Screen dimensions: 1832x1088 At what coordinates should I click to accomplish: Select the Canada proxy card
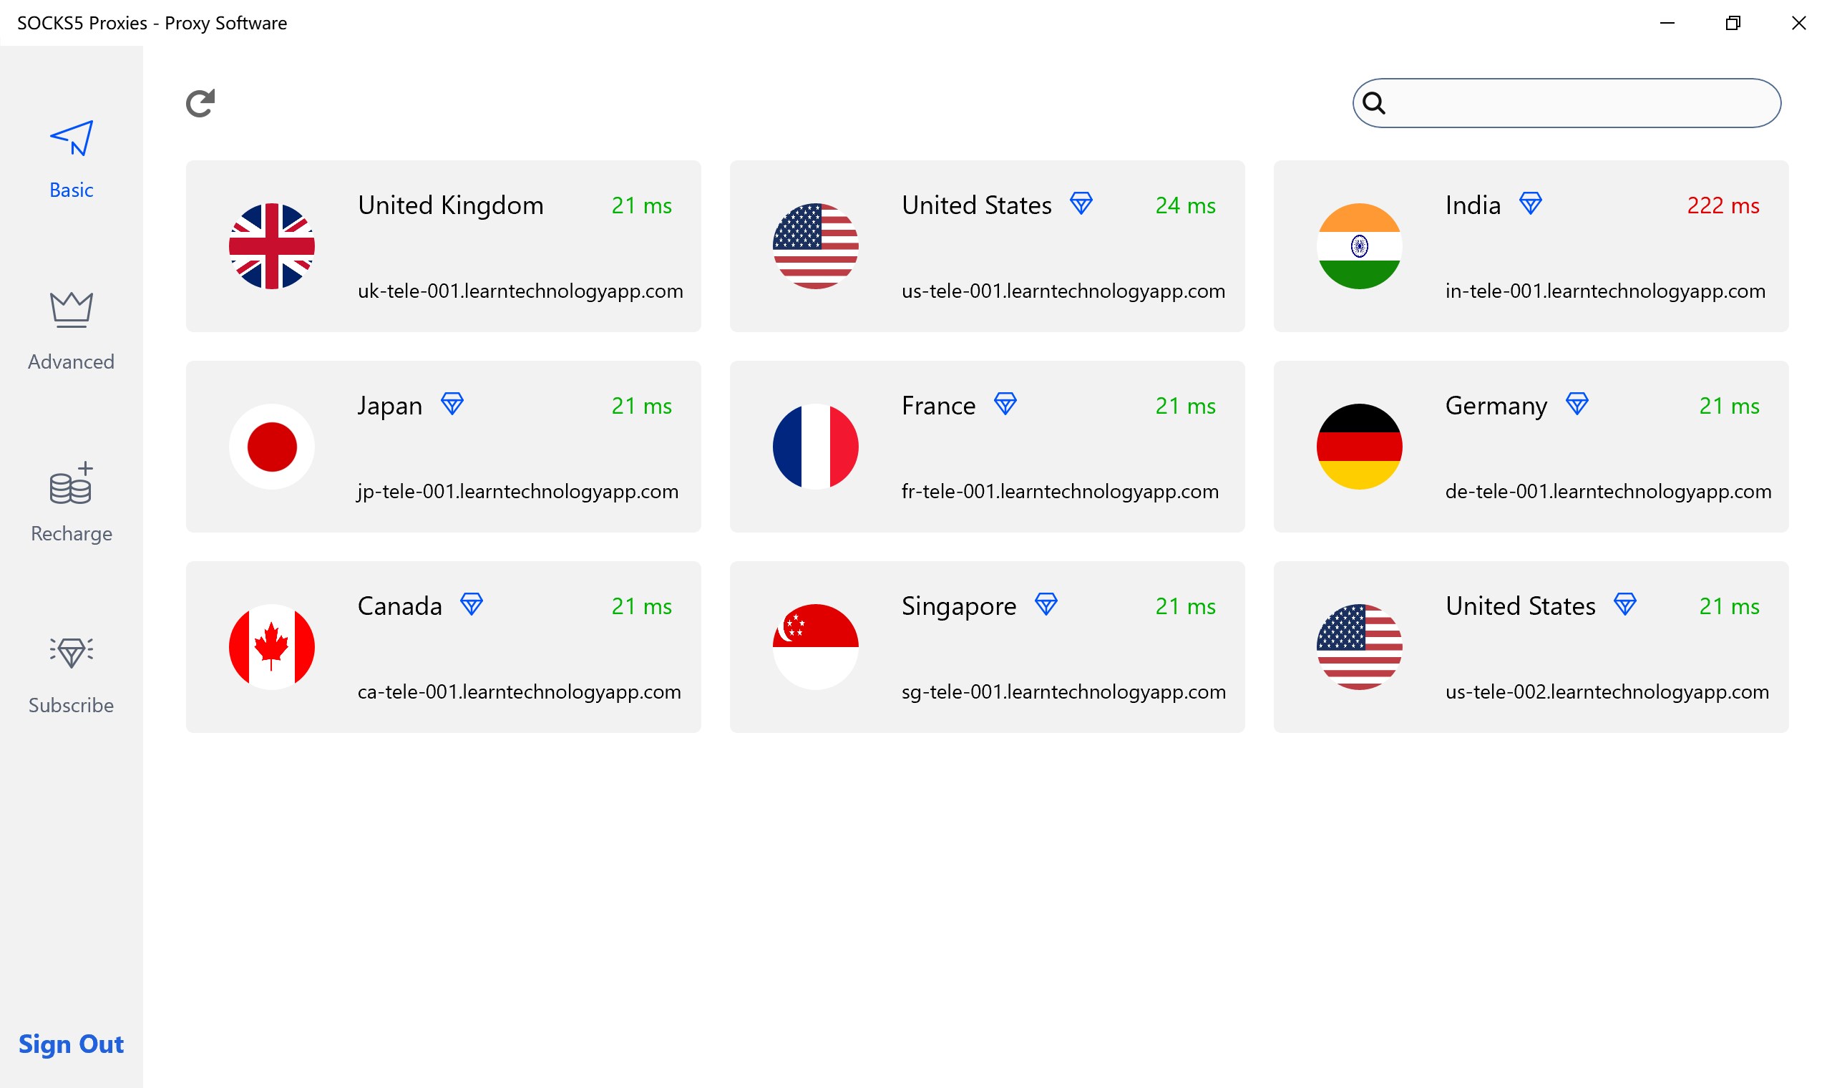pyautogui.click(x=442, y=646)
